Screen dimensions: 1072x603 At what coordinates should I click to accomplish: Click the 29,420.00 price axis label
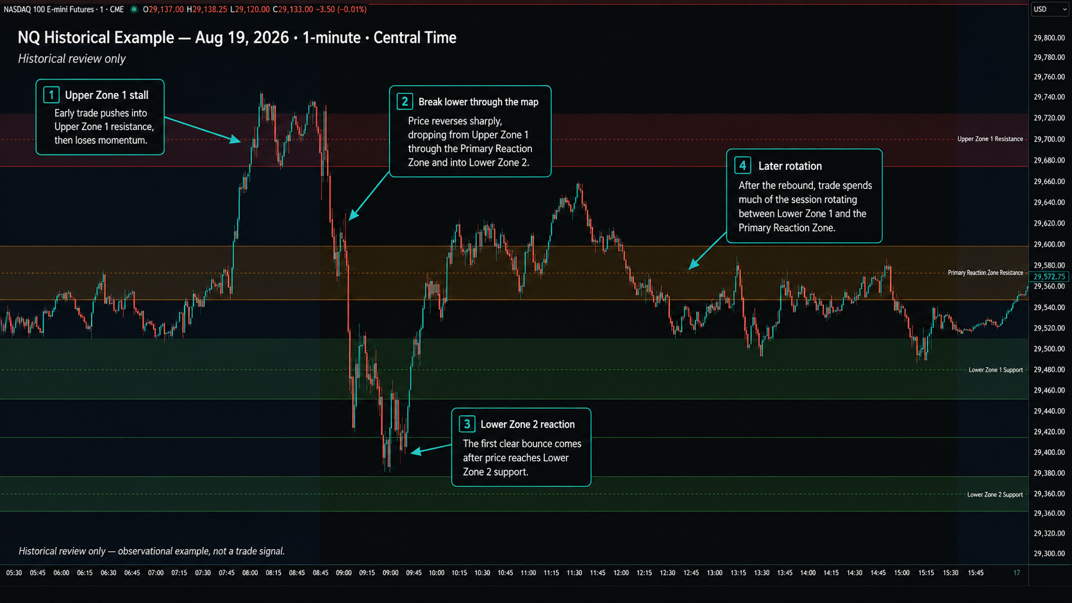click(1049, 432)
